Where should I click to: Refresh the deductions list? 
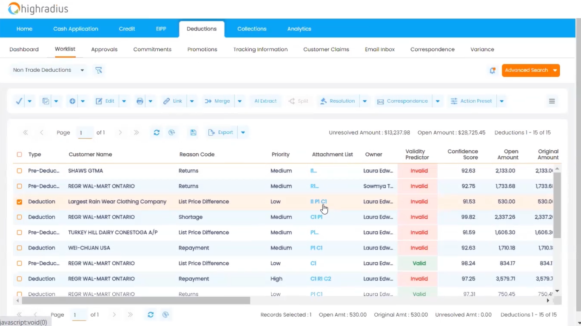pos(157,132)
